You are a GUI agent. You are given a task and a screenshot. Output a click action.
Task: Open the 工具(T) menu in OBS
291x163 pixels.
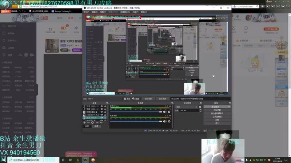tap(135, 12)
